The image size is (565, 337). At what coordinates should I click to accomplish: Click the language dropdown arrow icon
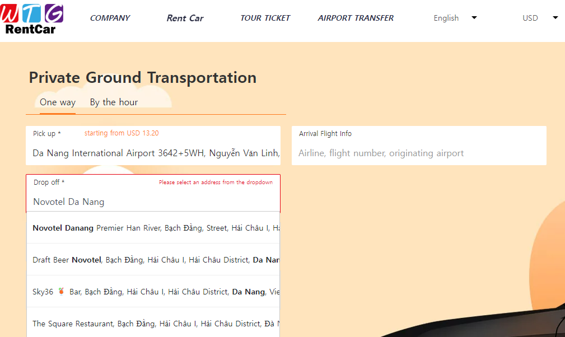(474, 18)
